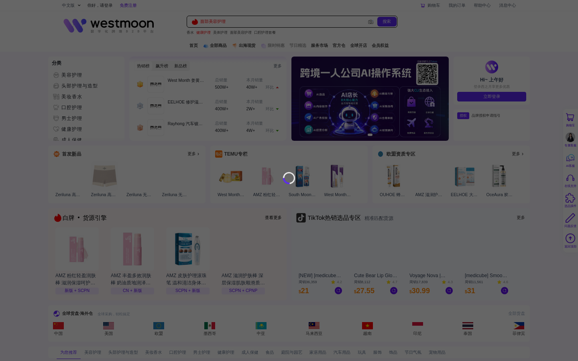578x361 pixels.
Task: Switch to the 飙升榜 ranking tab
Action: (162, 66)
